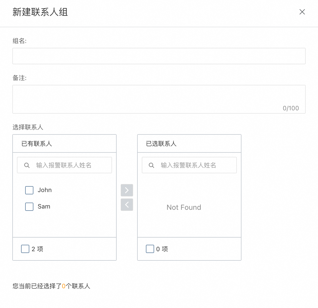
Task: Click the 0/100 character counter
Action: (291, 108)
